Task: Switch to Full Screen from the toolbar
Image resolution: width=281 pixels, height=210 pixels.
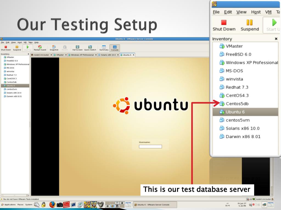Action: [x=77, y=48]
